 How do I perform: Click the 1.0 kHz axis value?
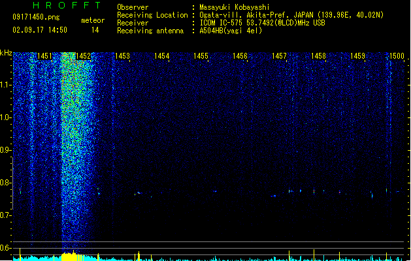5,117
